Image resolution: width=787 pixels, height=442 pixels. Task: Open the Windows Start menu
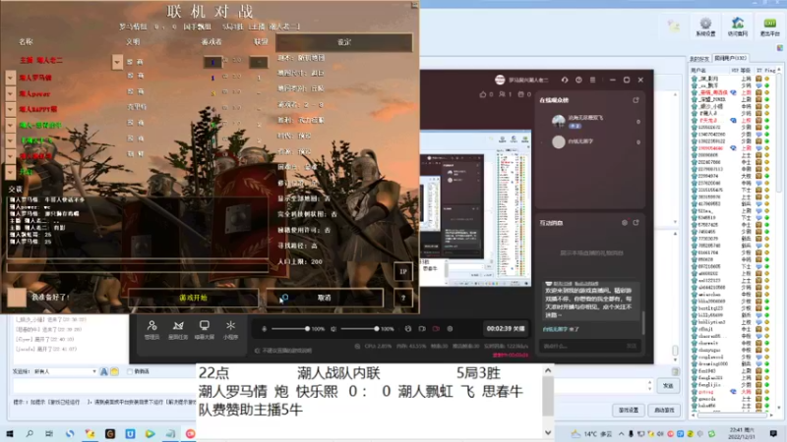point(10,433)
